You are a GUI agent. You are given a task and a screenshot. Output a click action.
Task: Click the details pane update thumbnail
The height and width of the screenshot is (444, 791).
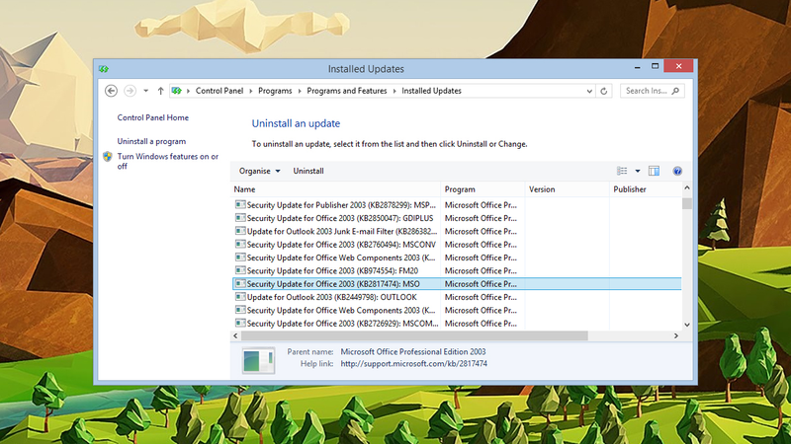[258, 360]
